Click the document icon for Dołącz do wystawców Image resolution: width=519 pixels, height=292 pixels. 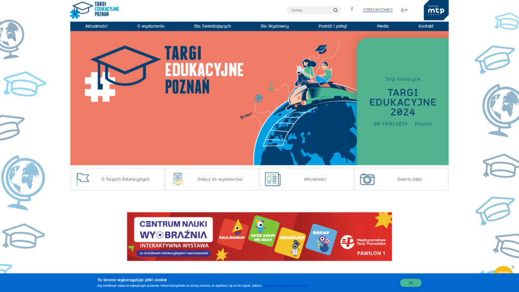pos(178,179)
